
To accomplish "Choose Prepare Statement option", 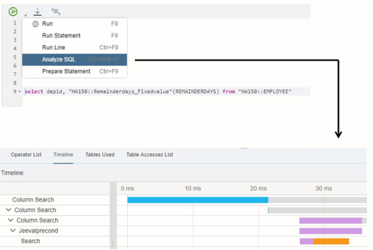I will coord(66,71).
